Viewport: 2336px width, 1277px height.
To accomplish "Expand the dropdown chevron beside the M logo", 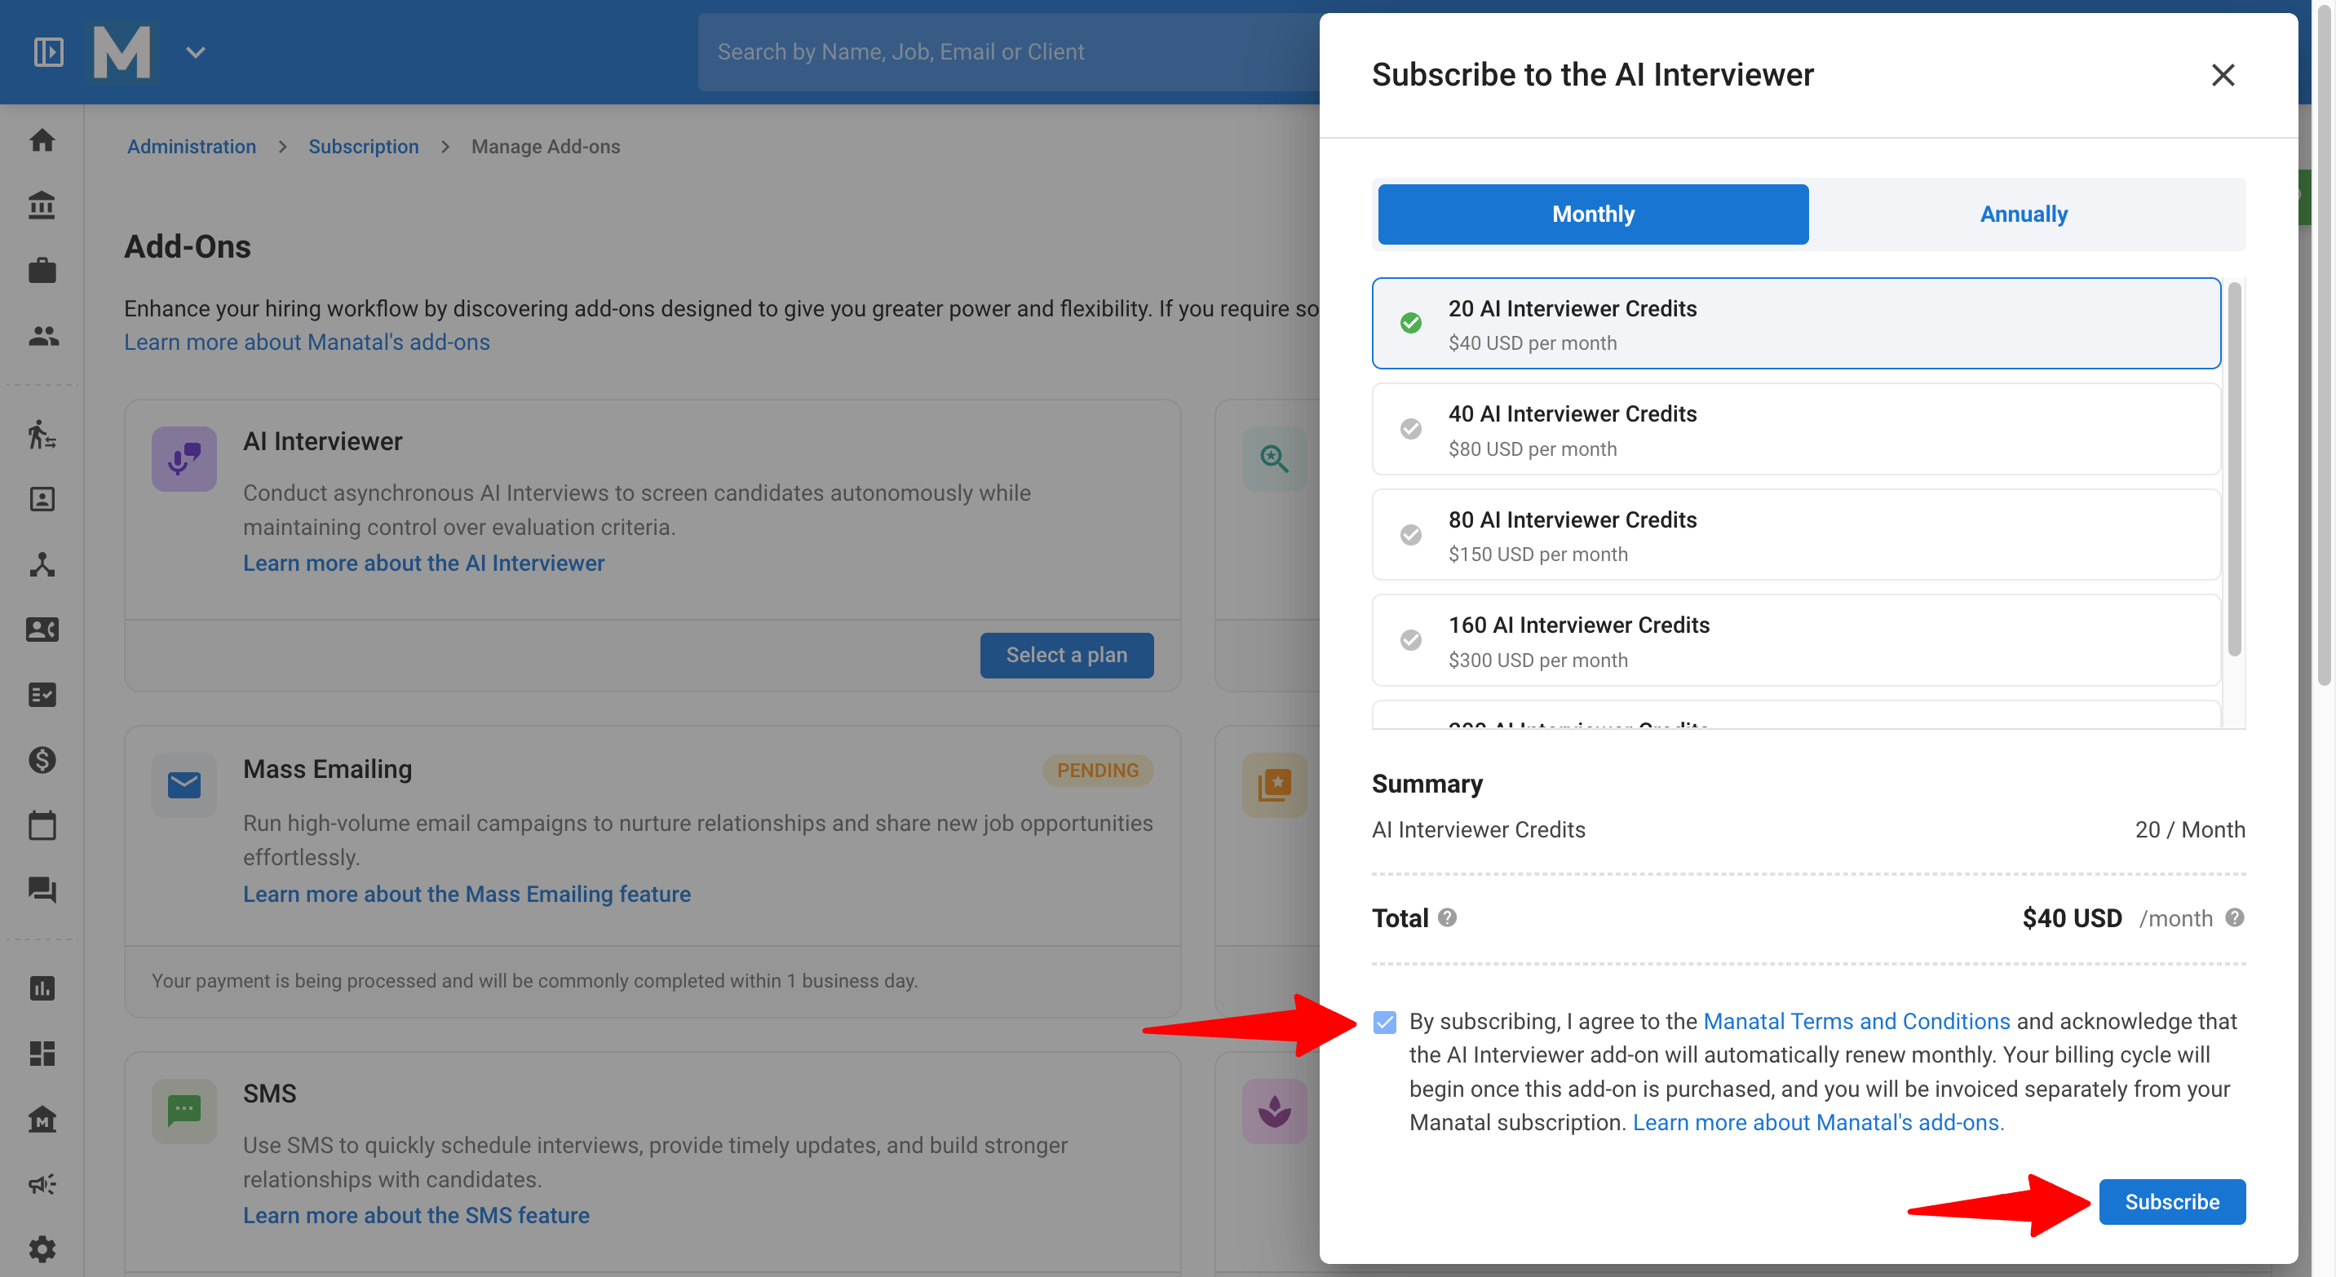I will (x=196, y=52).
